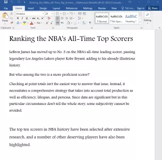This screenshot has width=162, height=160.
Task: Open the font name dropdown Andalus
Action: [43, 14]
